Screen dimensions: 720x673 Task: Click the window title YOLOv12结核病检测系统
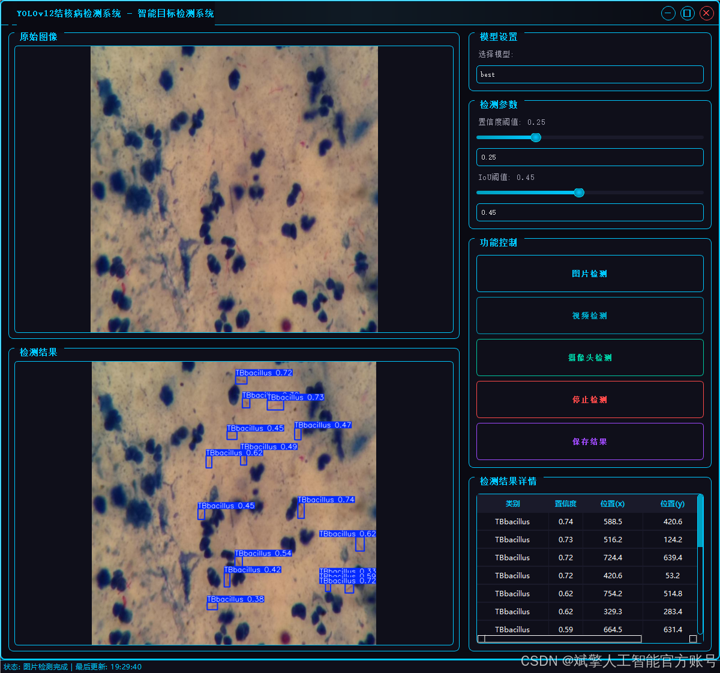point(69,13)
